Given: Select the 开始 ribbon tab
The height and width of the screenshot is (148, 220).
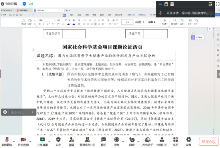Looking at the screenshot, I should click(64, 15).
